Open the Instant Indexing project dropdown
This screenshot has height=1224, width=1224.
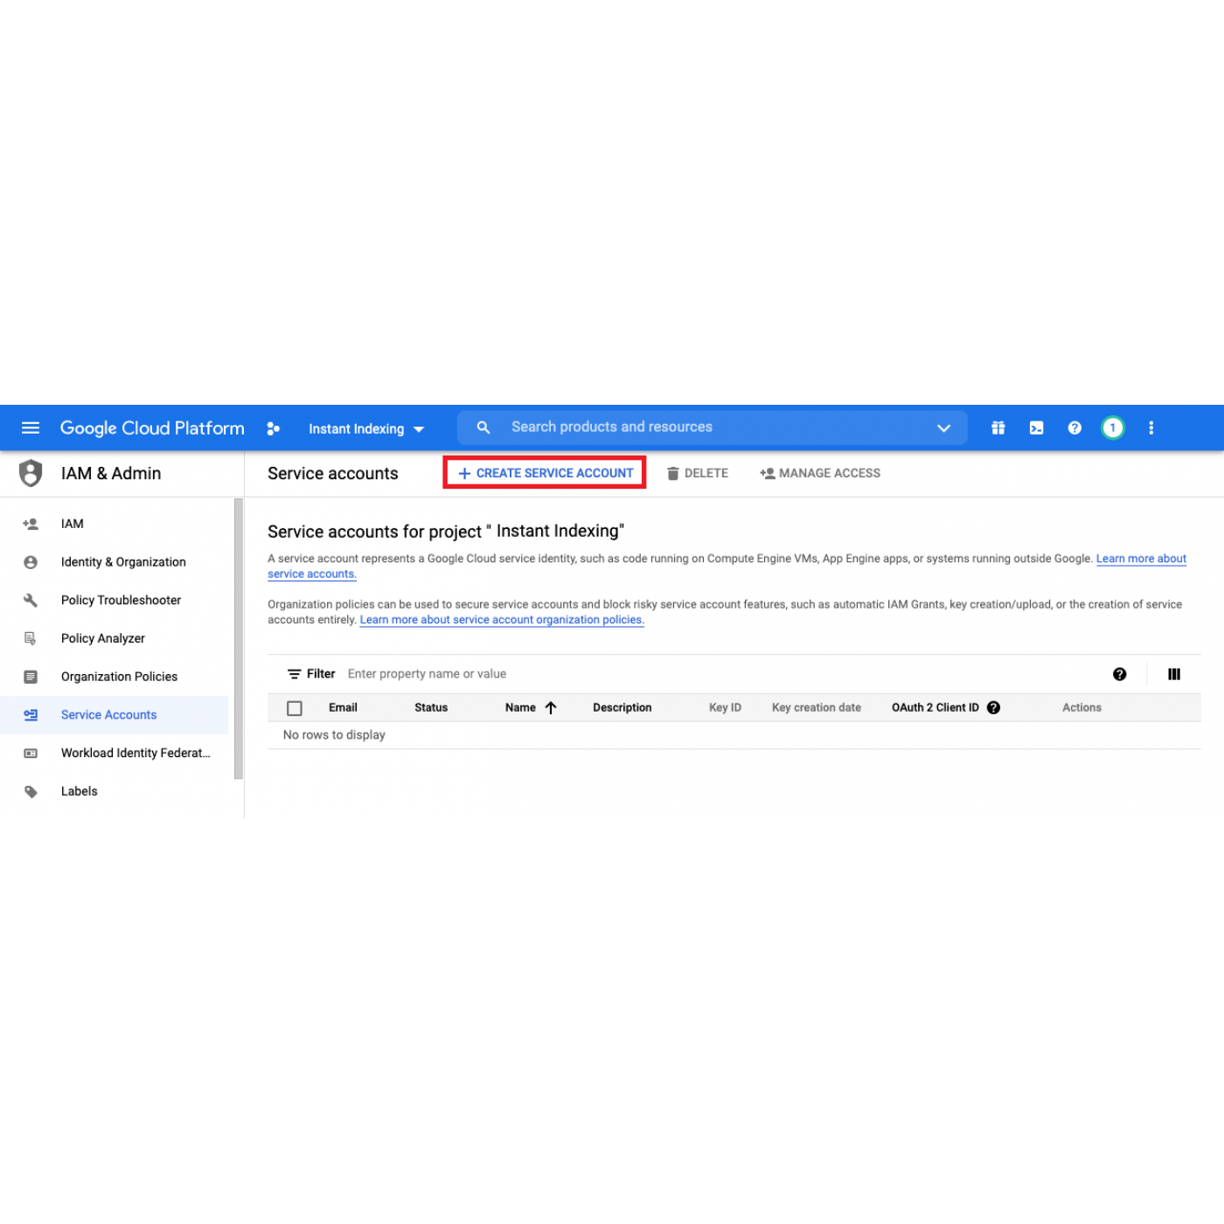(365, 428)
